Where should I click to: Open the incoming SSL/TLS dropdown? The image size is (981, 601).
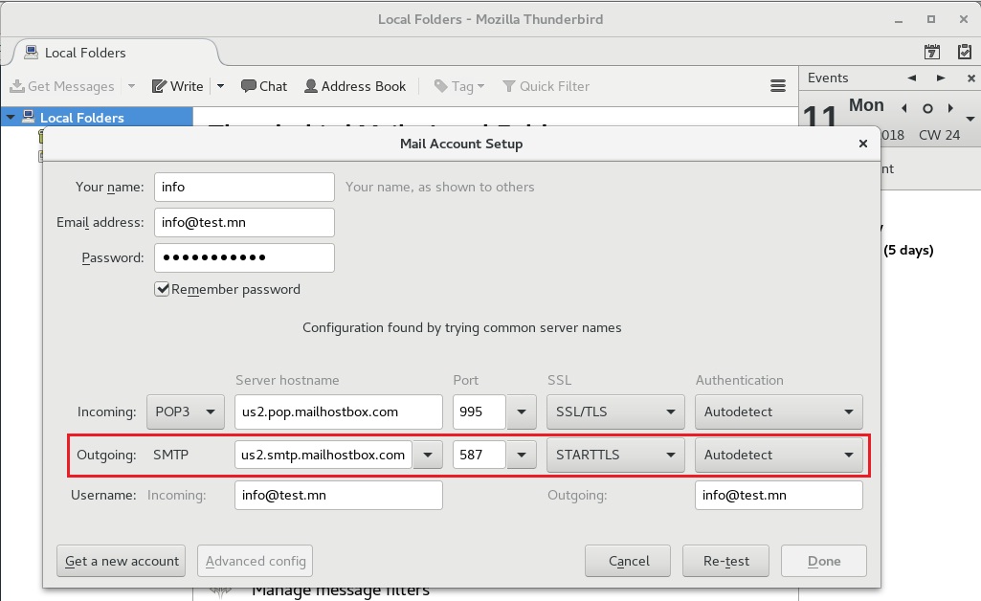pyautogui.click(x=616, y=412)
